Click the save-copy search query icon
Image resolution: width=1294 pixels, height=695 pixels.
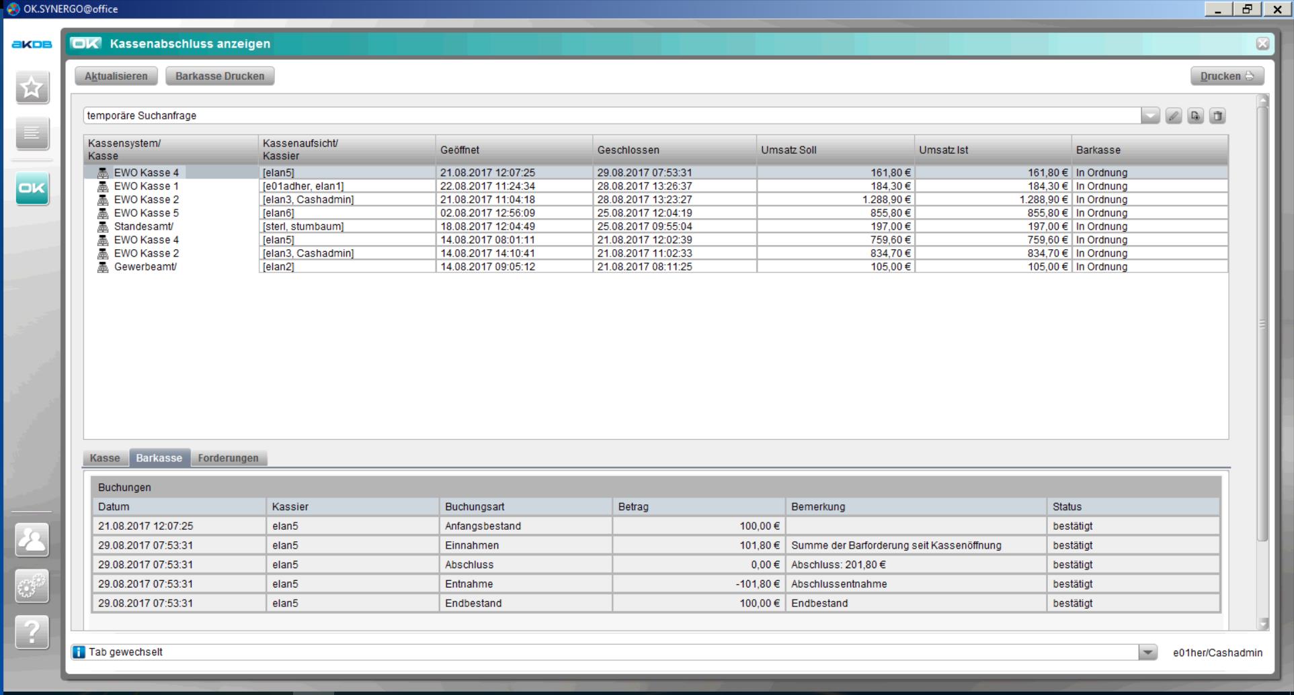pyautogui.click(x=1195, y=116)
